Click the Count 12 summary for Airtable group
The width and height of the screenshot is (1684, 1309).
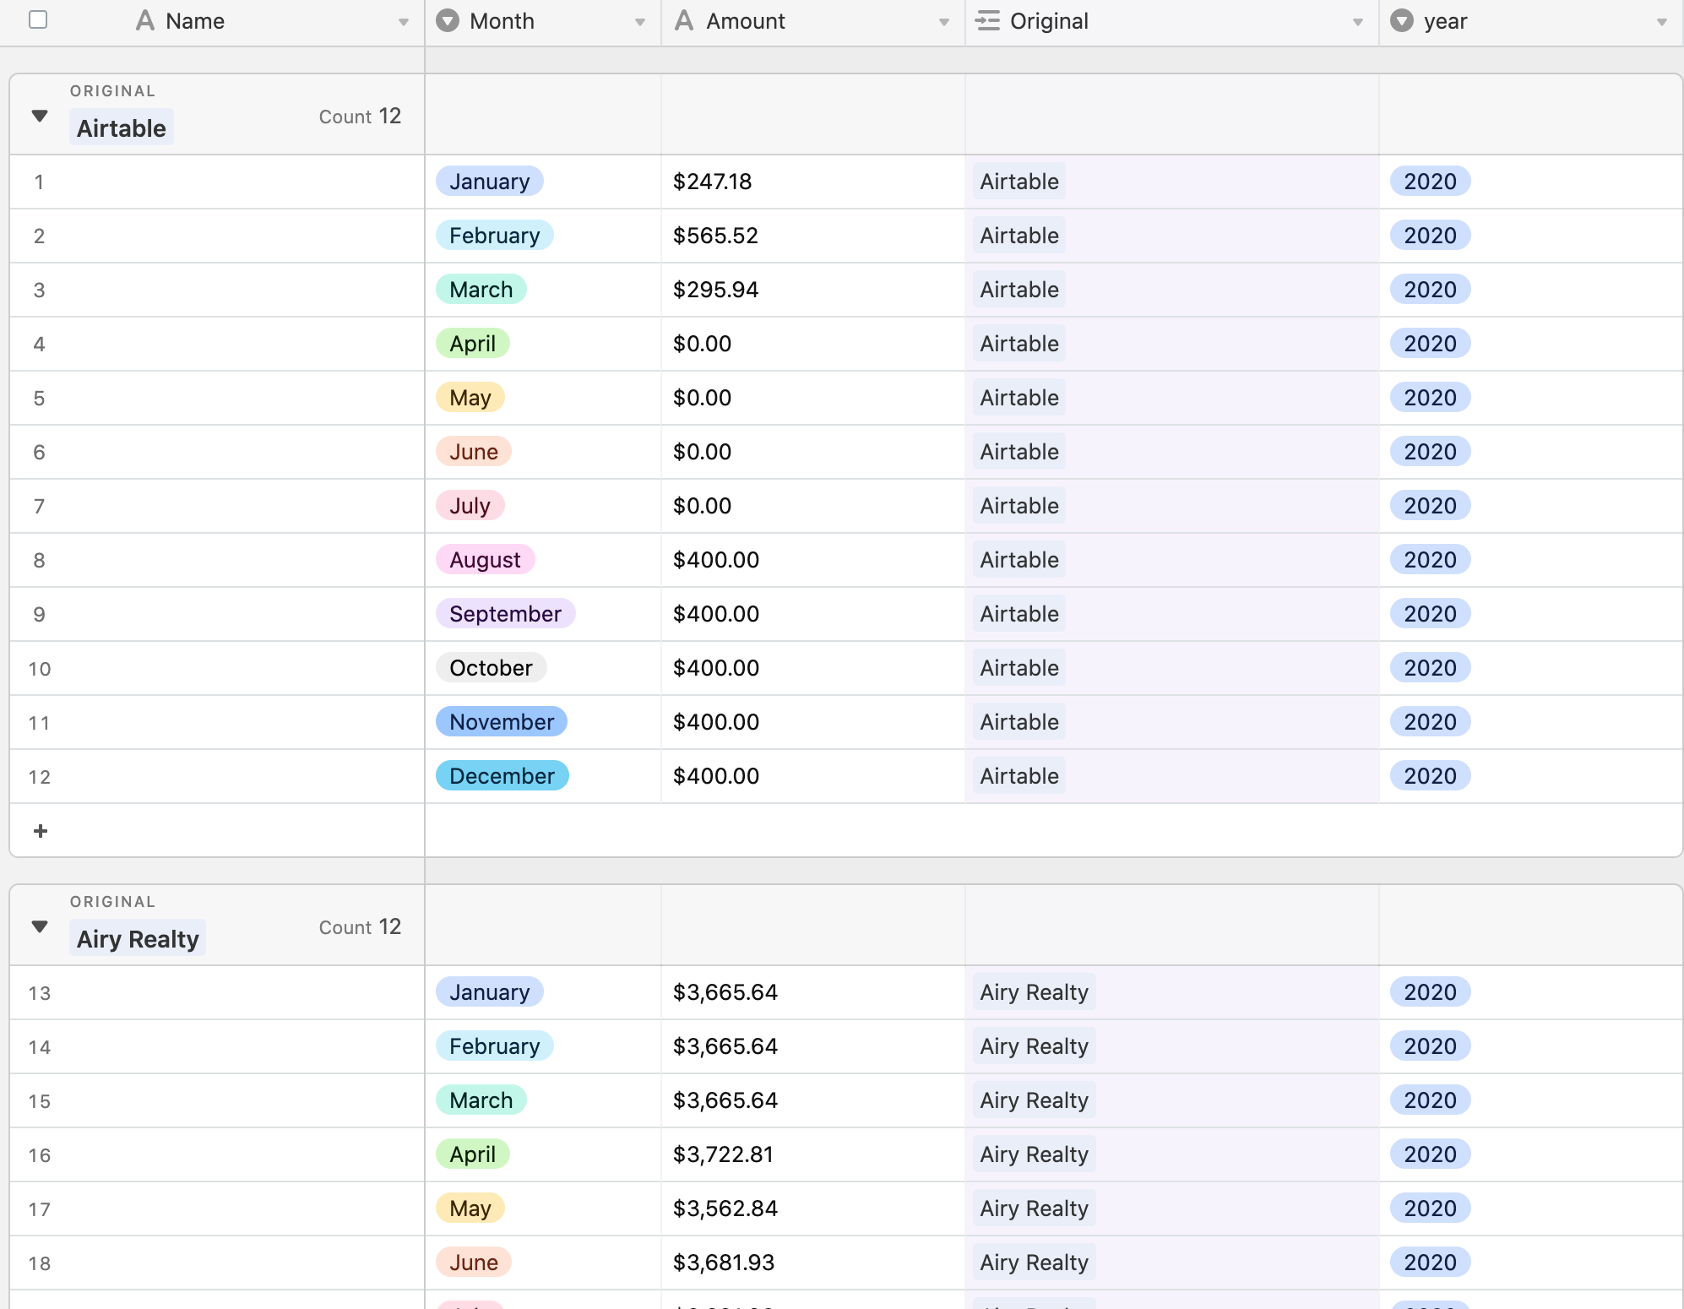(x=360, y=116)
